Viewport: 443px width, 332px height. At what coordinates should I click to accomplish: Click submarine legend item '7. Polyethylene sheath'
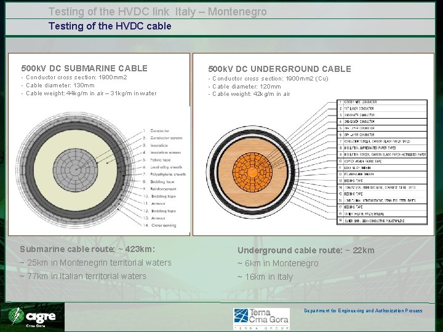(x=164, y=175)
